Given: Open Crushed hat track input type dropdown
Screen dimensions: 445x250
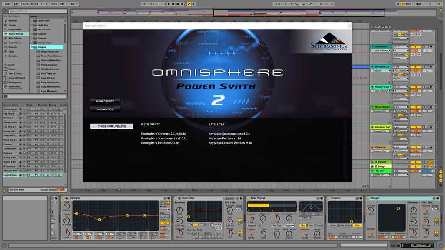Looking at the screenshot, I should [x=400, y=127].
